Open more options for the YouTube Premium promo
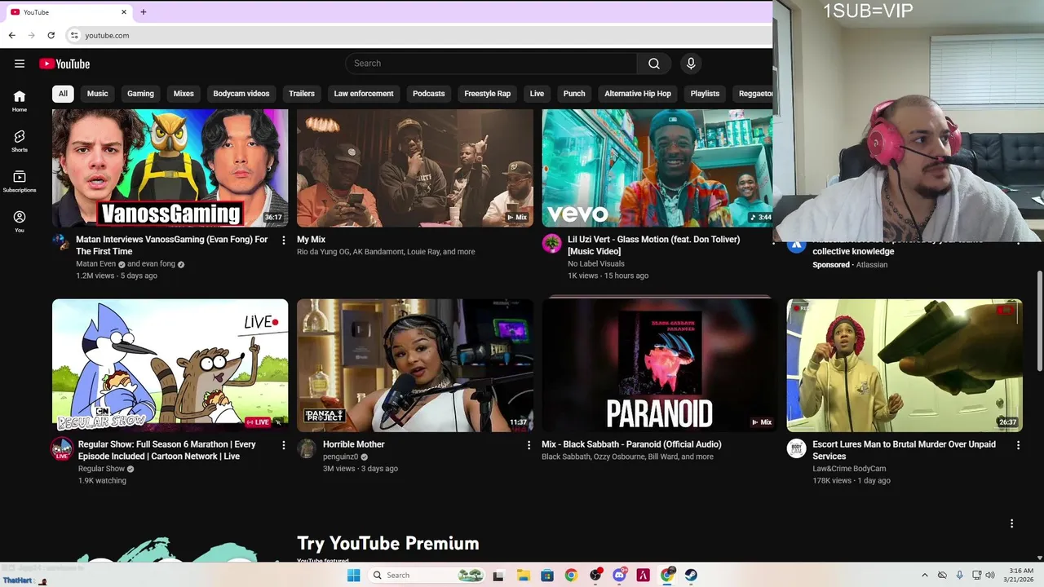 click(x=1011, y=523)
